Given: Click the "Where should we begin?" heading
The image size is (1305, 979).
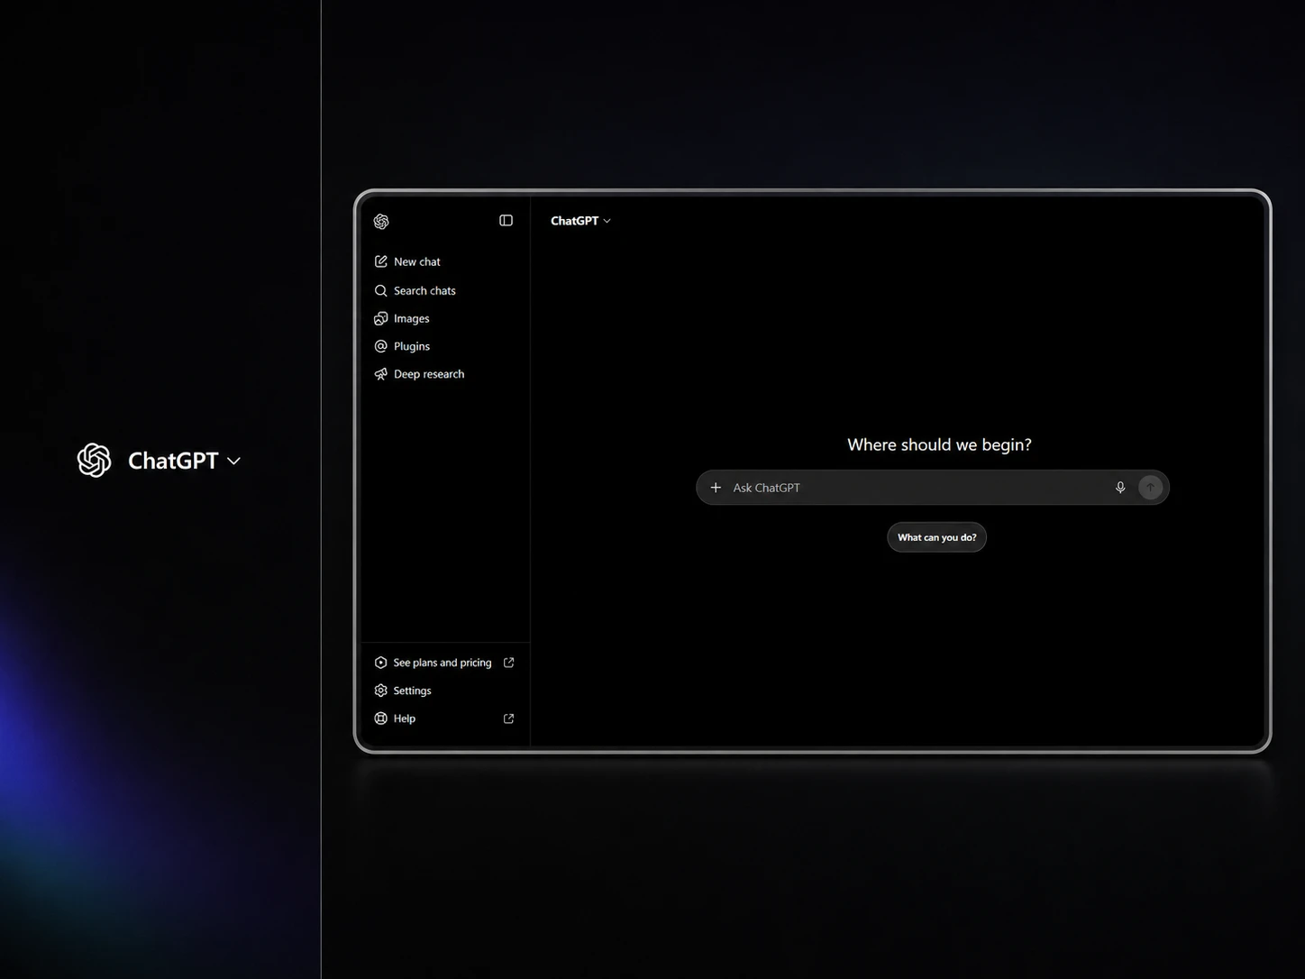Looking at the screenshot, I should click(939, 444).
